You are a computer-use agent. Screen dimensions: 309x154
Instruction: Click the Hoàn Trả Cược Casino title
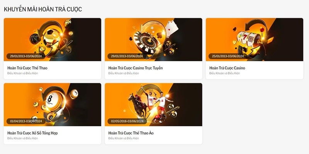[x=227, y=68]
